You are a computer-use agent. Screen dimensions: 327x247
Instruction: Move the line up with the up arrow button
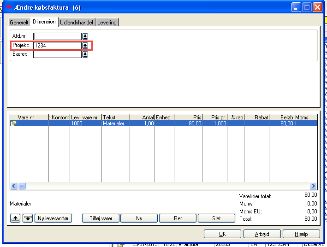tap(15, 218)
